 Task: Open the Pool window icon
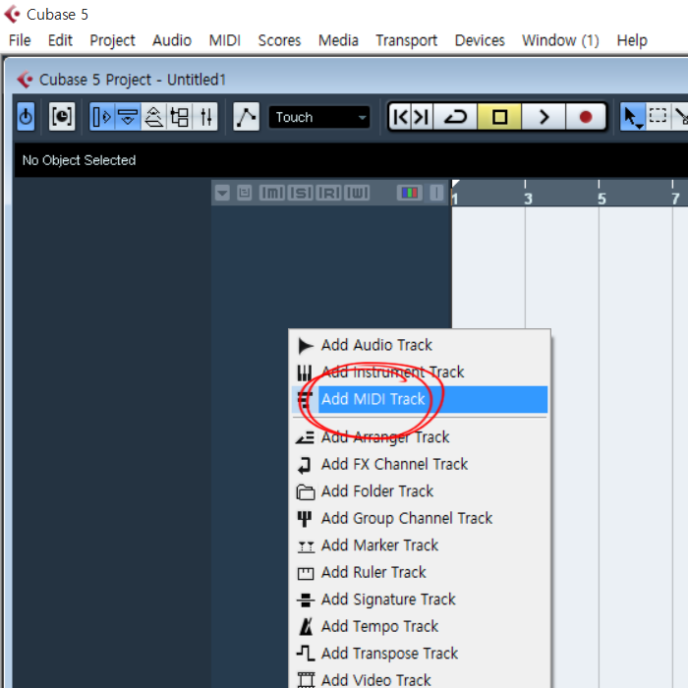(x=180, y=117)
